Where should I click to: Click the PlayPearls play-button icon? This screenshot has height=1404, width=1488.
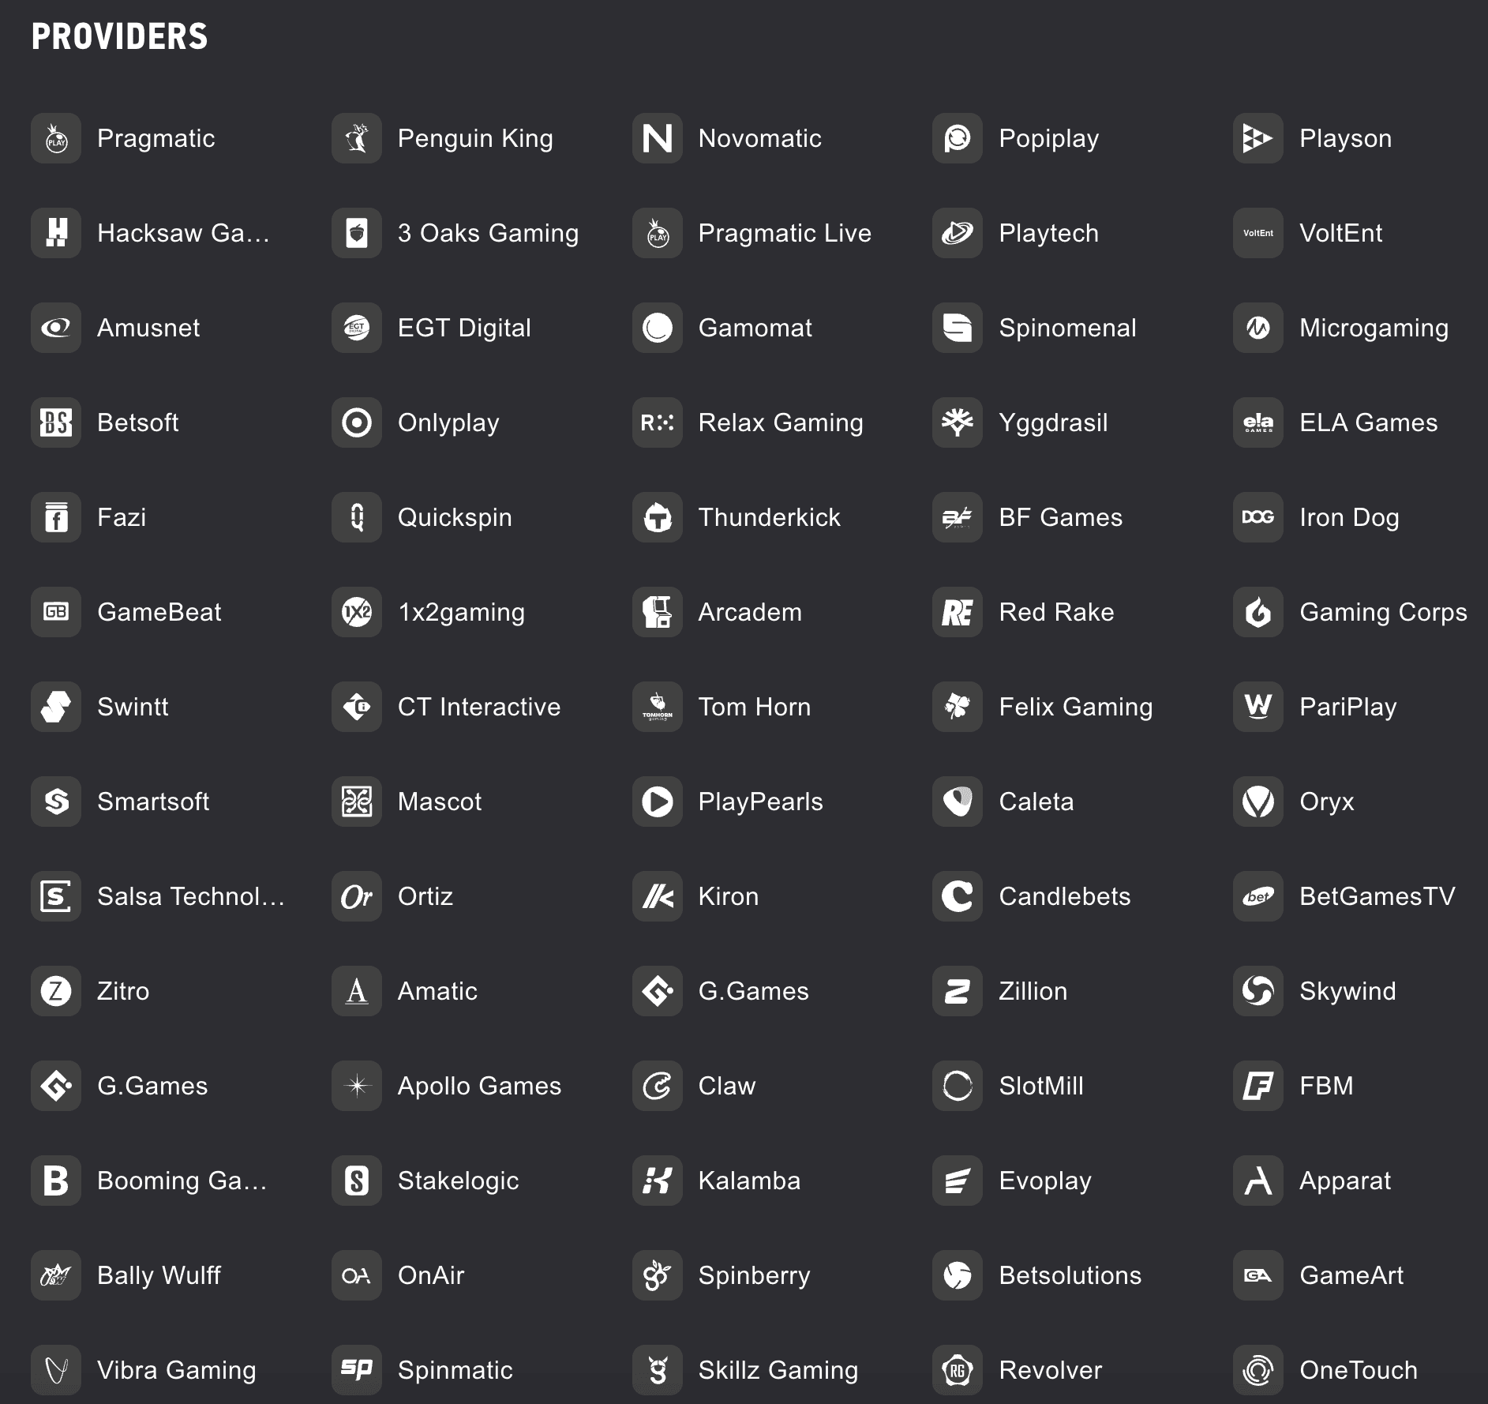(656, 801)
